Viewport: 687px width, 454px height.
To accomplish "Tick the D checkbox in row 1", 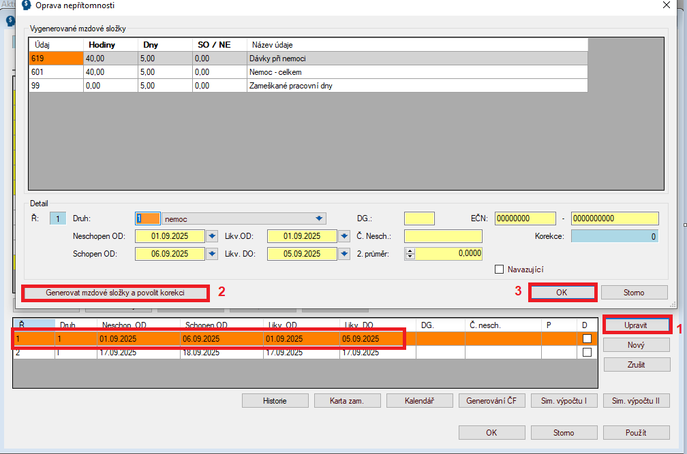I will click(587, 338).
